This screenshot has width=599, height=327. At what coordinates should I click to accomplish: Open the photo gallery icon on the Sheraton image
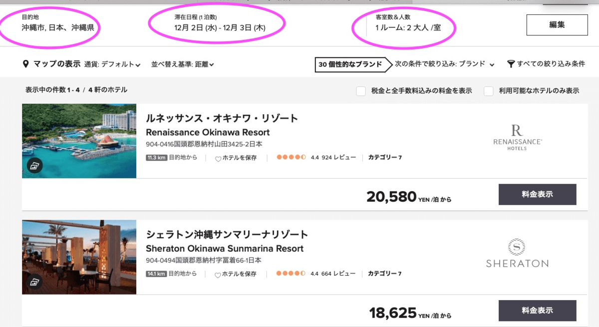tap(34, 281)
